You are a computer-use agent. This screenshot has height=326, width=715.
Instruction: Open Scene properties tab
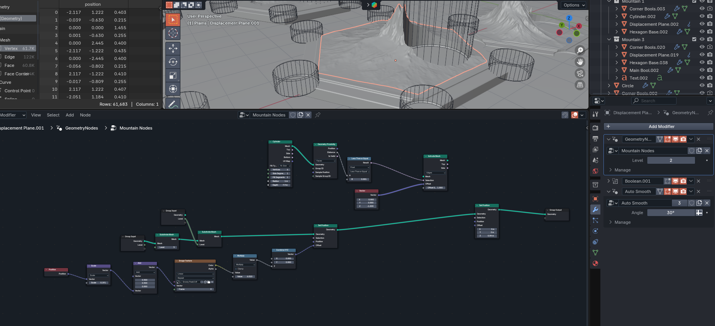click(x=595, y=160)
